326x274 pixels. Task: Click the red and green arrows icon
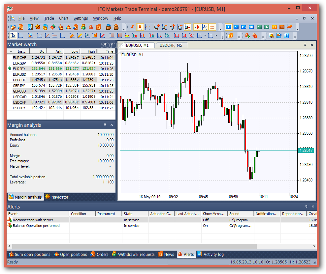53,27
